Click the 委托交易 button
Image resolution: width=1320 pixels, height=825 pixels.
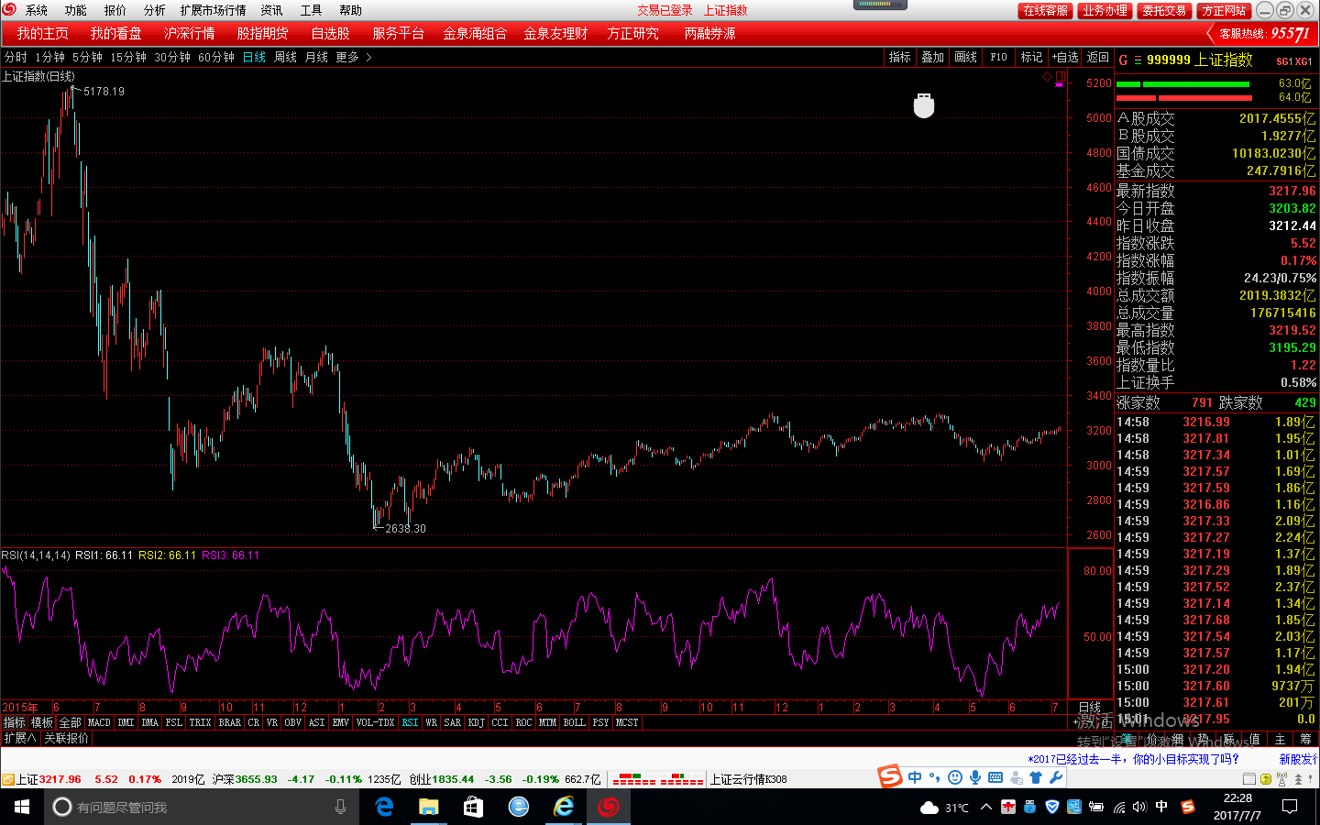(1164, 11)
